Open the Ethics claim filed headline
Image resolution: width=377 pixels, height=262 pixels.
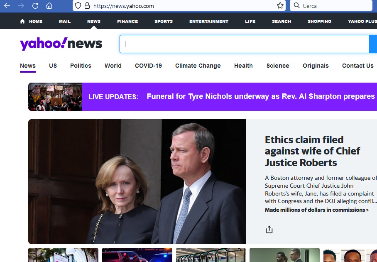pos(312,151)
